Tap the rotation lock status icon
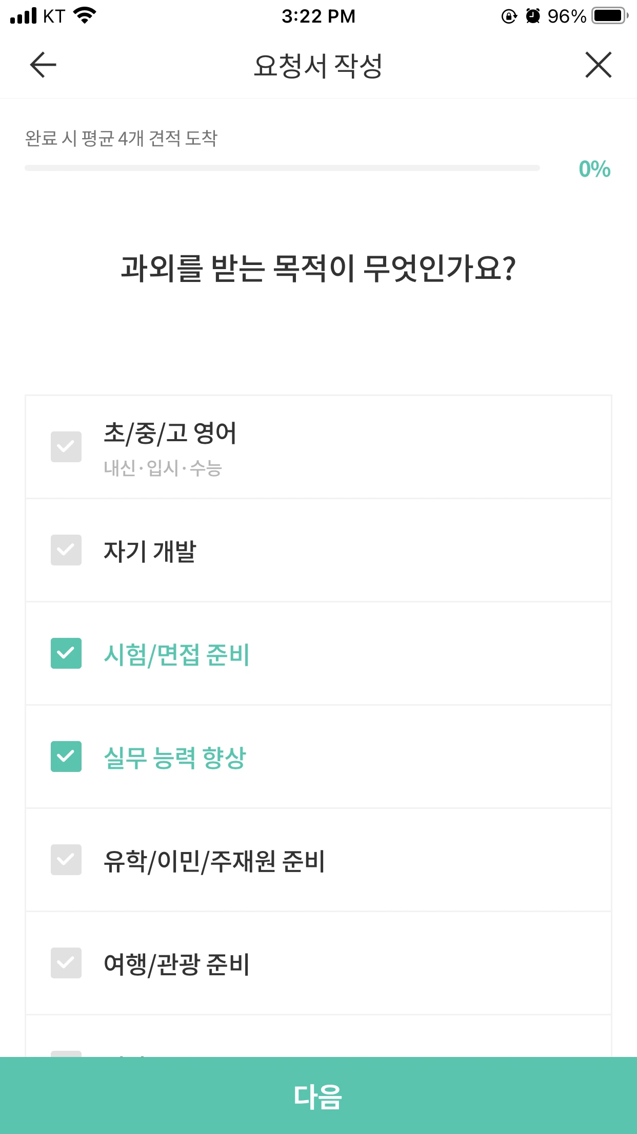Image resolution: width=637 pixels, height=1134 pixels. (x=509, y=16)
